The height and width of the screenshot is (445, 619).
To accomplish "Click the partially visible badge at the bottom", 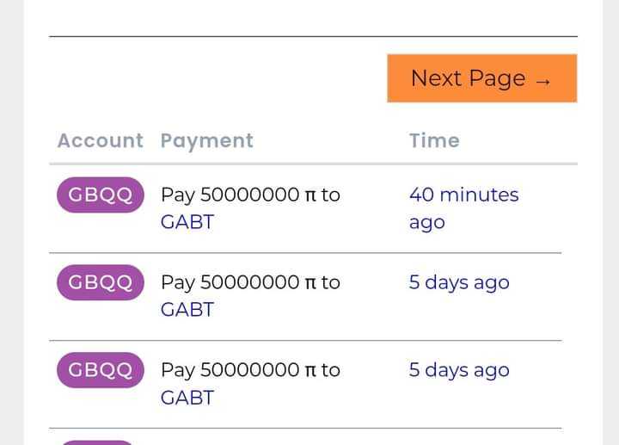I will click(100, 442).
